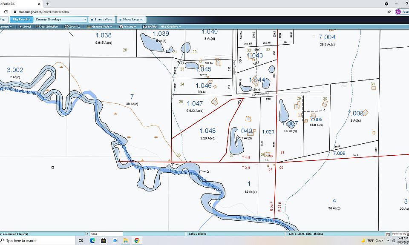The image size is (409, 245).
Task: Toggle the Show Legend panel
Action: tap(132, 20)
